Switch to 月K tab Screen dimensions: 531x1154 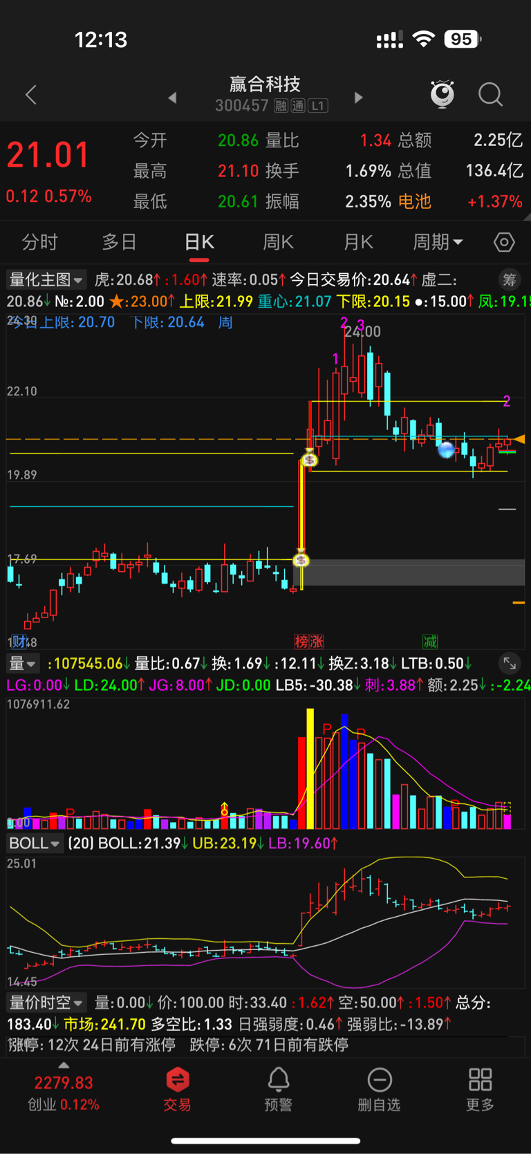click(x=358, y=242)
